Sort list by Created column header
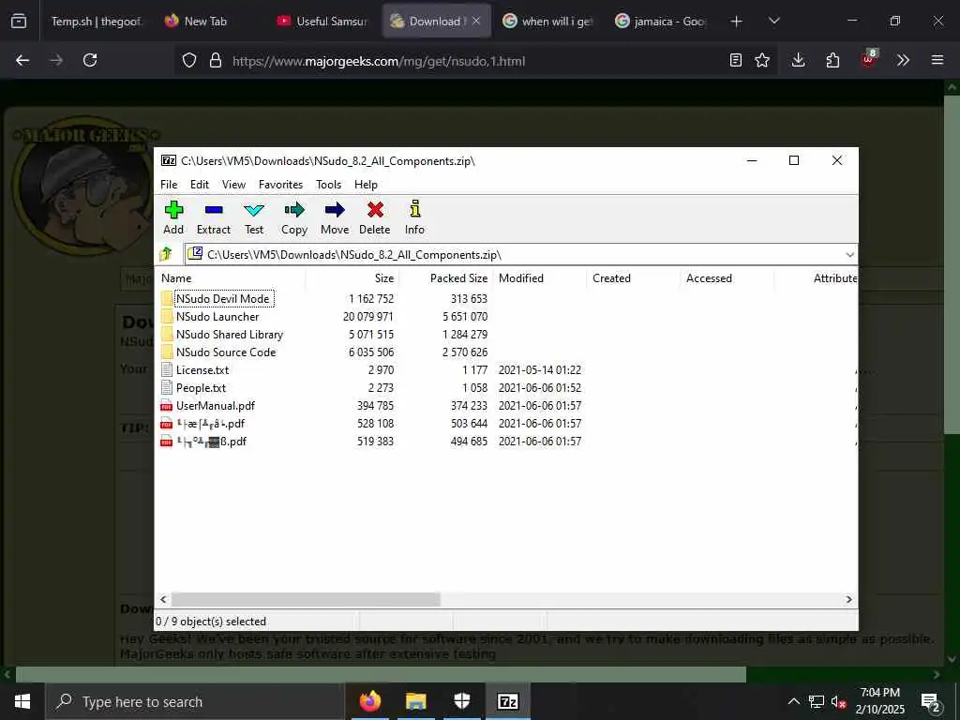 633,277
